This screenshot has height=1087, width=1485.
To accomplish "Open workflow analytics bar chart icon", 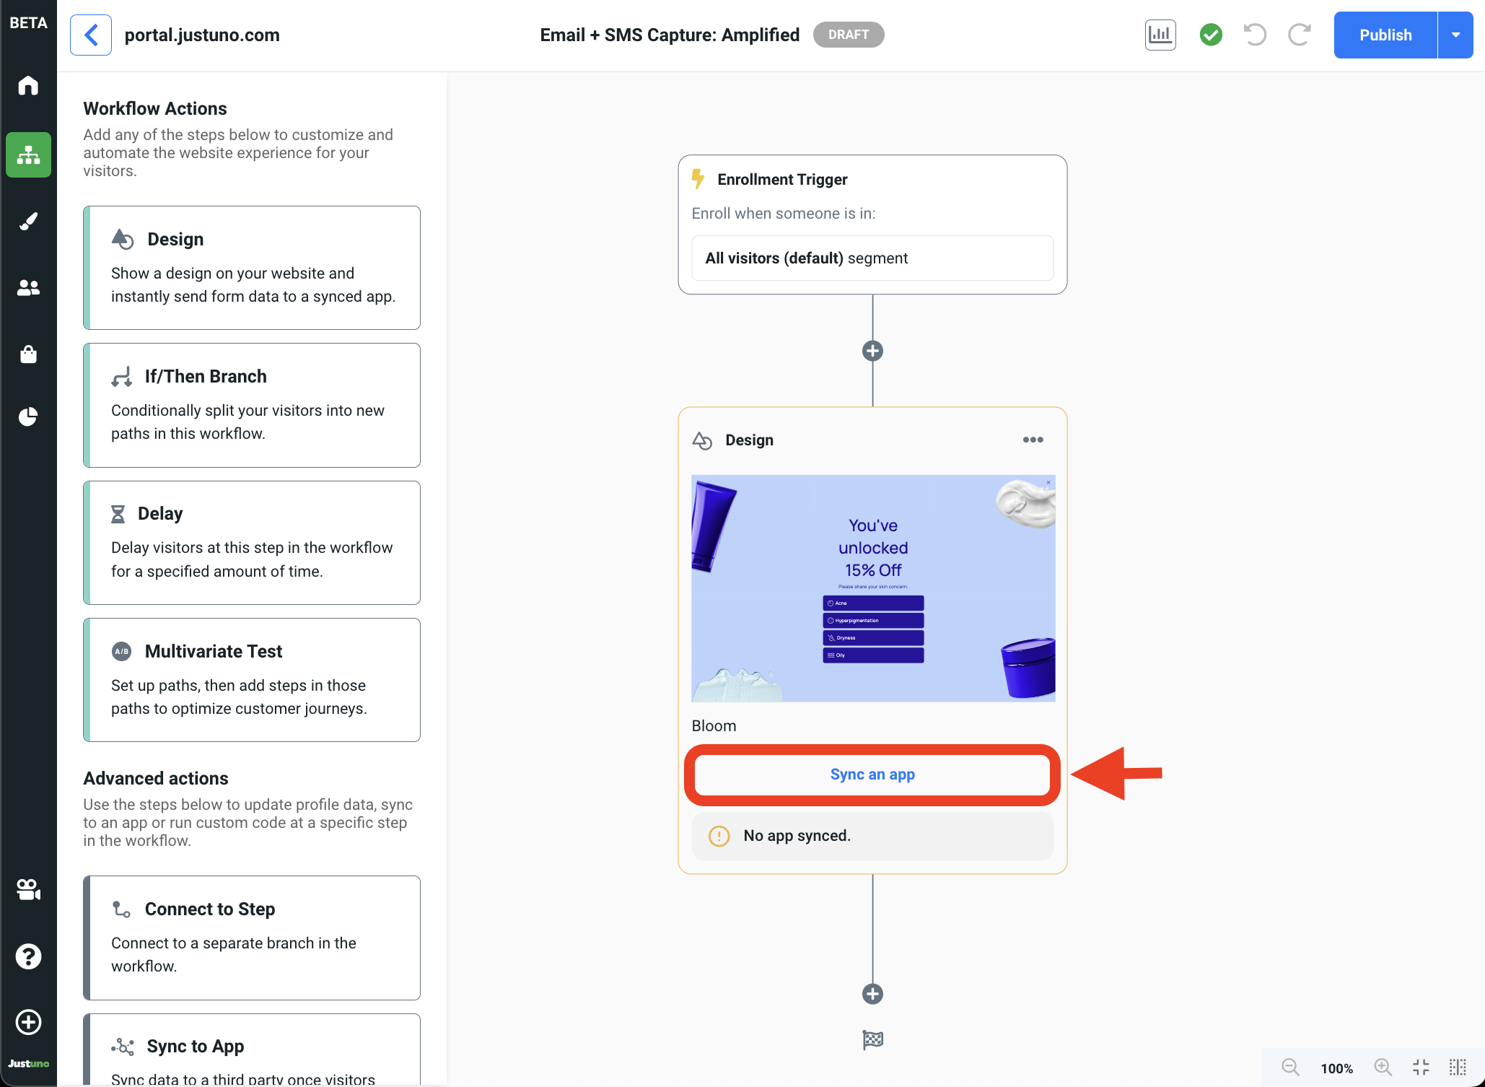I will (1160, 35).
